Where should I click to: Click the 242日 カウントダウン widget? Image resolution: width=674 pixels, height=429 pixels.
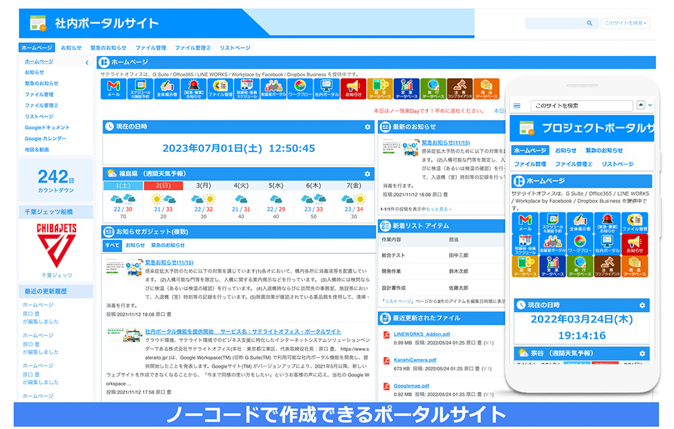pos(56,180)
